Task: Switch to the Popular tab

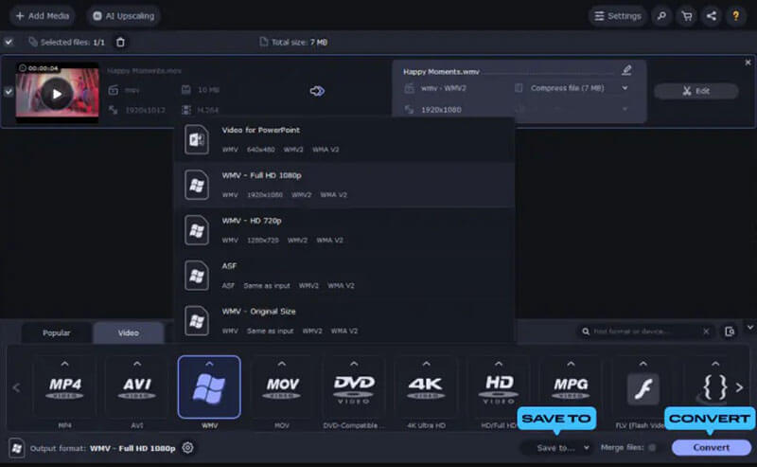Action: 57,332
